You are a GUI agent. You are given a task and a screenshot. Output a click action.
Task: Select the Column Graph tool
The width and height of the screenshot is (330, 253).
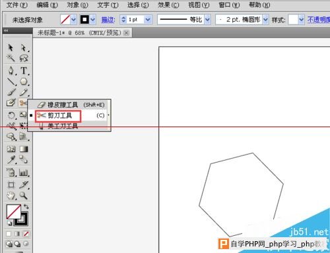(x=24, y=173)
